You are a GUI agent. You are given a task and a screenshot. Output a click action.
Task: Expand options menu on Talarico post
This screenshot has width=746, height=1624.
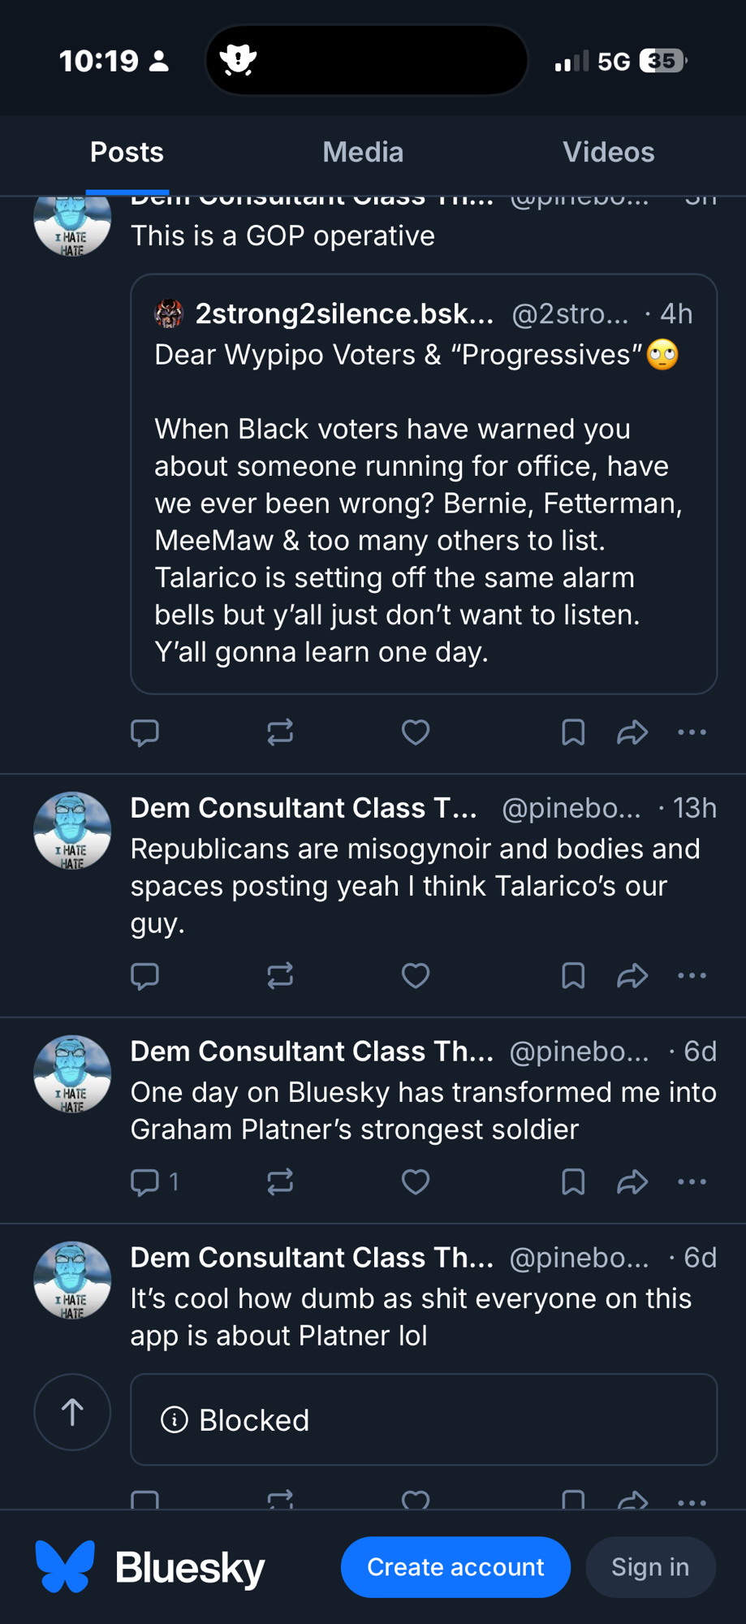pos(692,975)
